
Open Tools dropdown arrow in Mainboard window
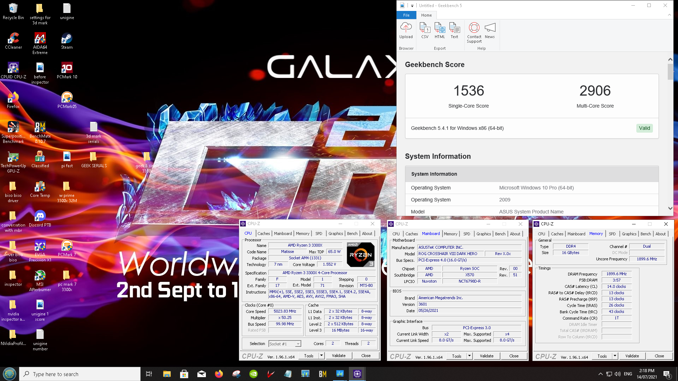469,356
